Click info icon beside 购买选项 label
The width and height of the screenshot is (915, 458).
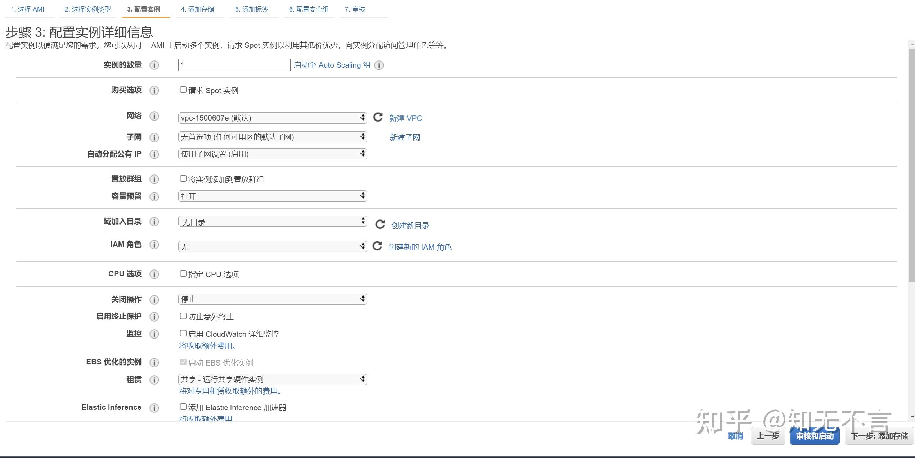coord(154,90)
